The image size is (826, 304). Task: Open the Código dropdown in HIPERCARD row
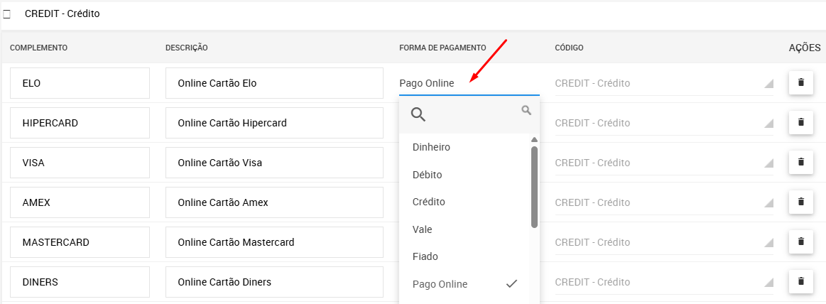(x=664, y=124)
